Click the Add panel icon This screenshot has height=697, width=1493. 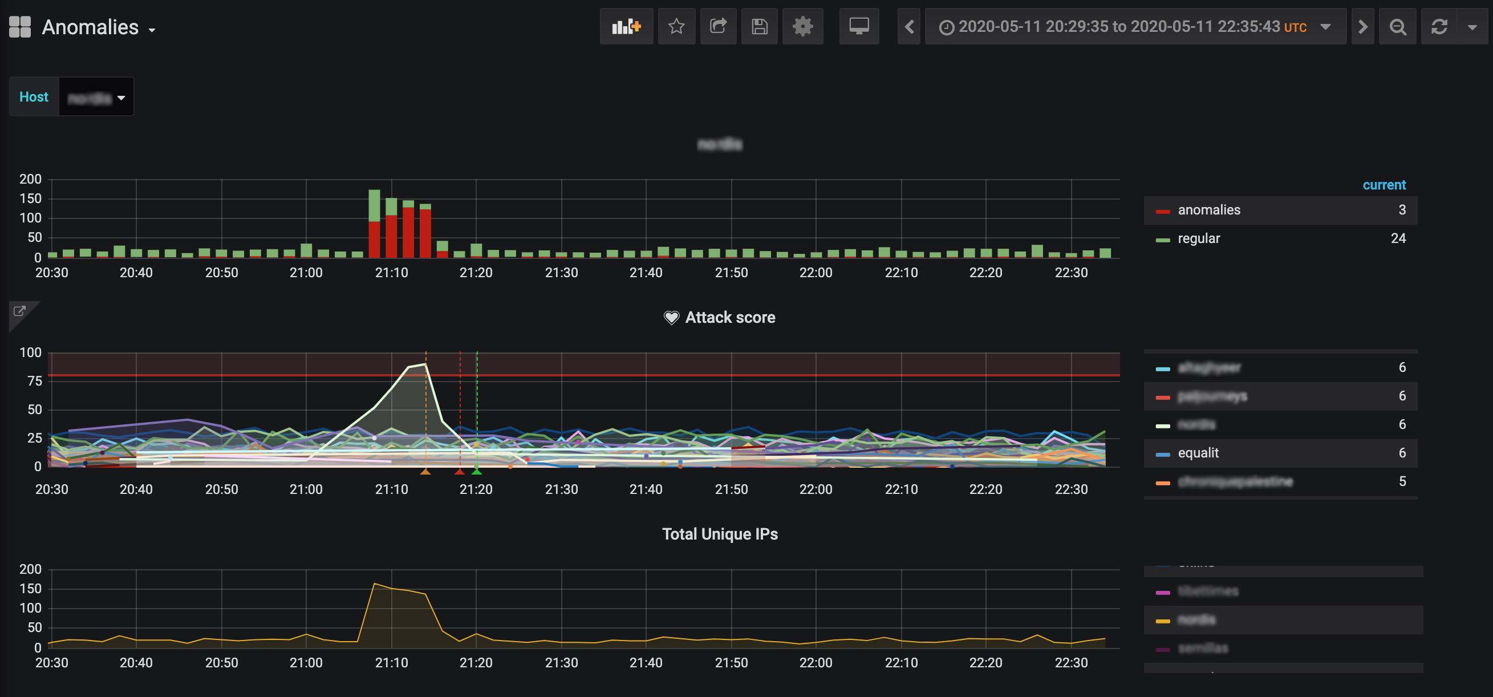point(626,26)
